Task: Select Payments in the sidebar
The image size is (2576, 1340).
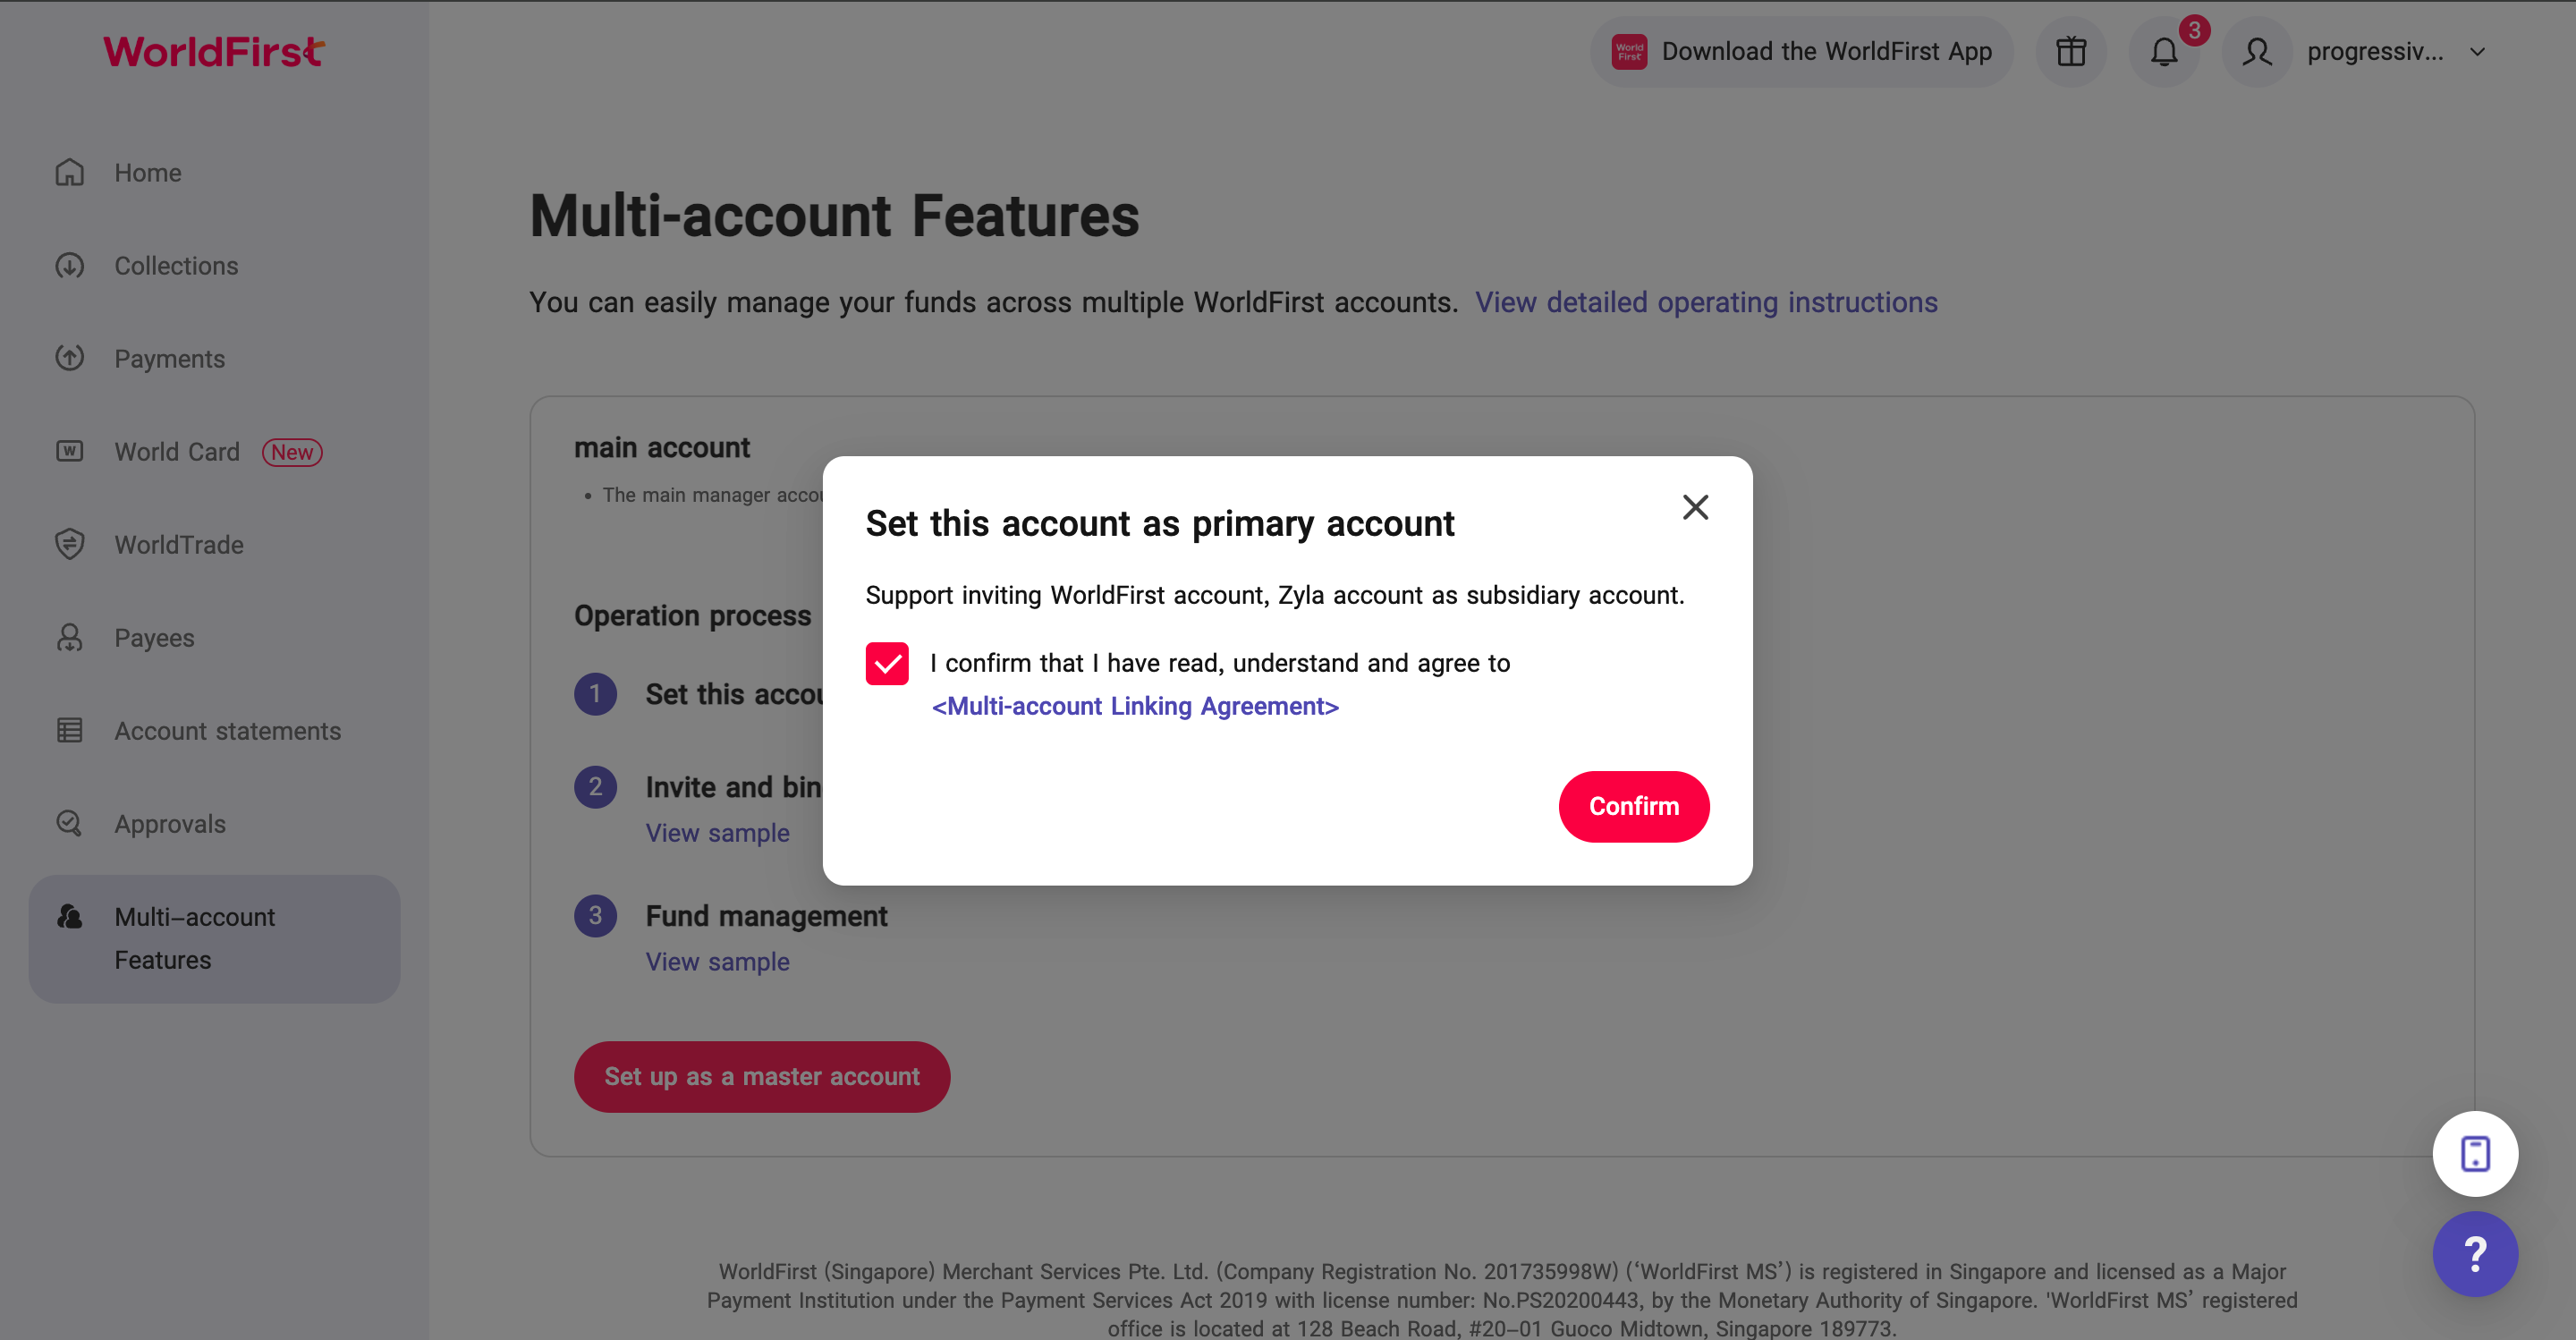Action: 169,359
